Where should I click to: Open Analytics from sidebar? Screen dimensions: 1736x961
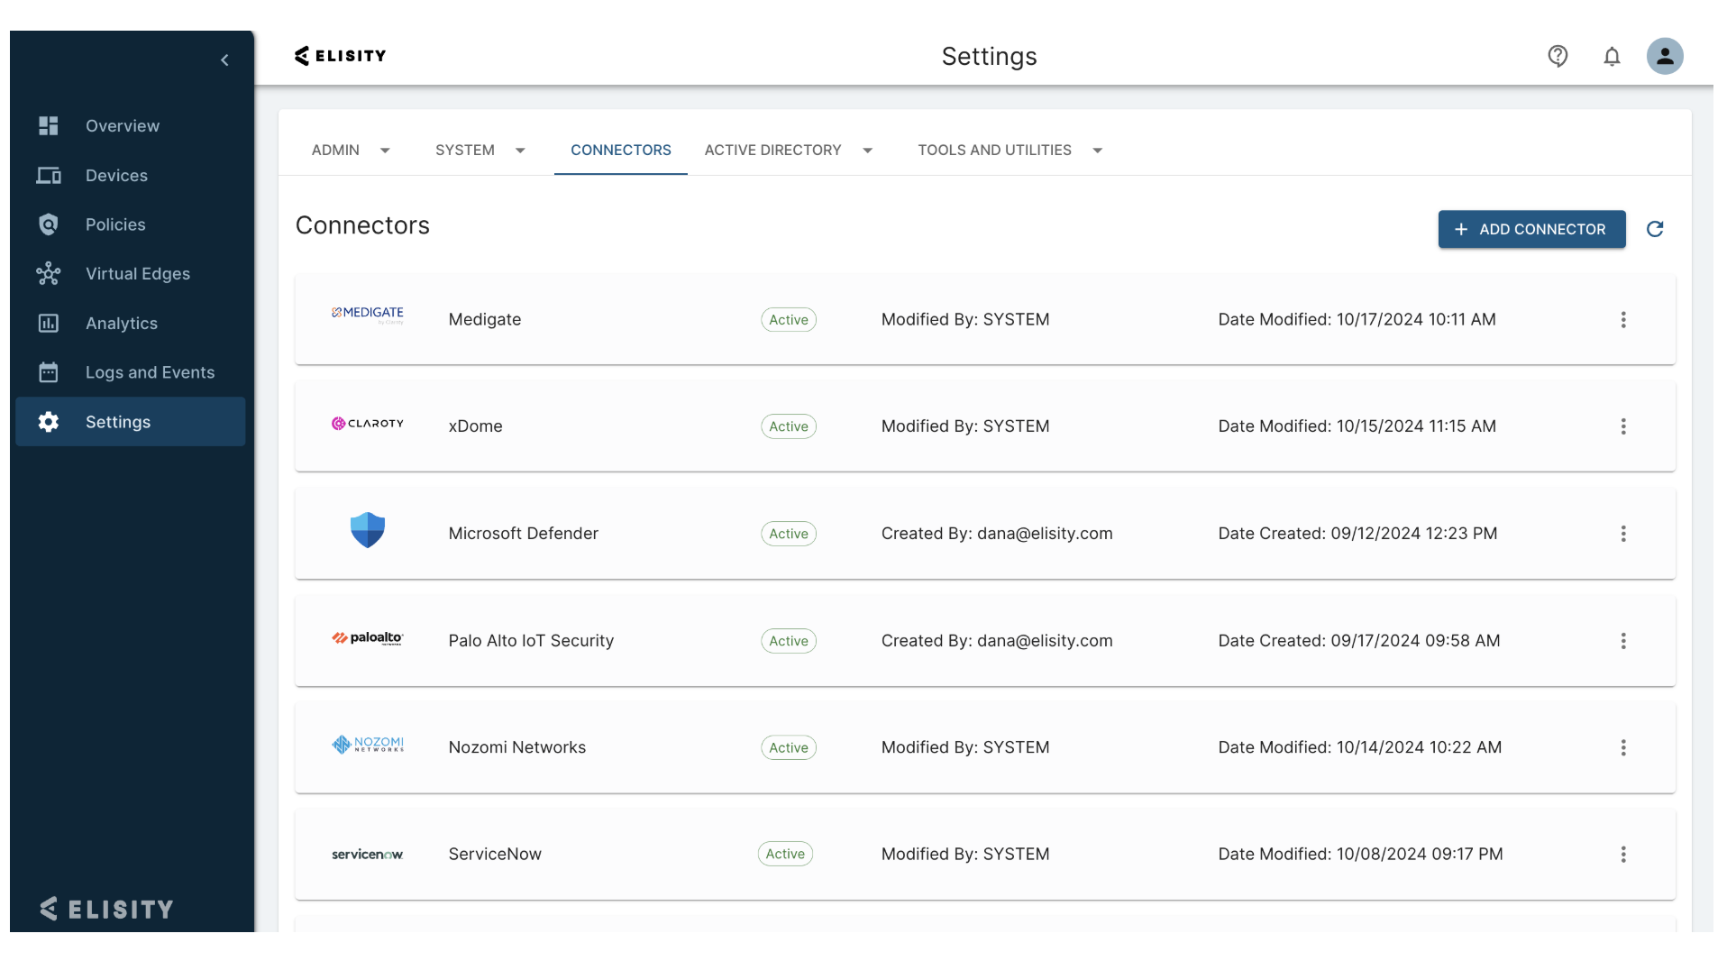(122, 324)
